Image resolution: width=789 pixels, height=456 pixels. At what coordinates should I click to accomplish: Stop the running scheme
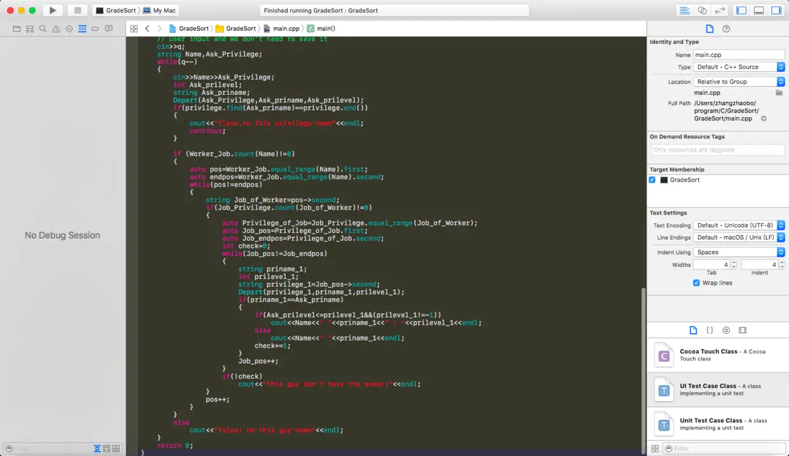click(78, 10)
